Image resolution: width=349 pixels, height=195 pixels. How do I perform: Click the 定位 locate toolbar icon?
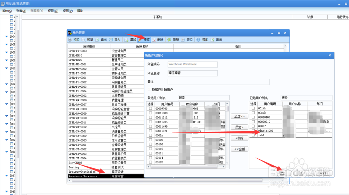(183, 40)
